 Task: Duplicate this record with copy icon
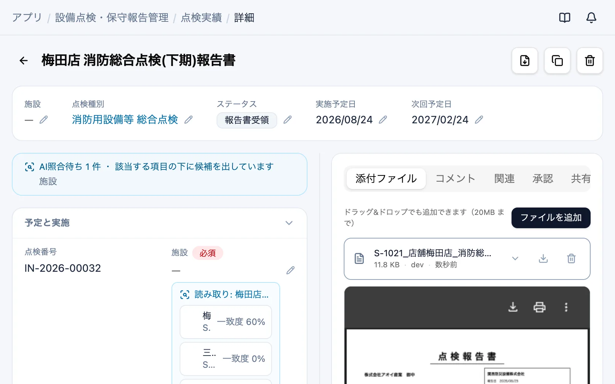557,61
